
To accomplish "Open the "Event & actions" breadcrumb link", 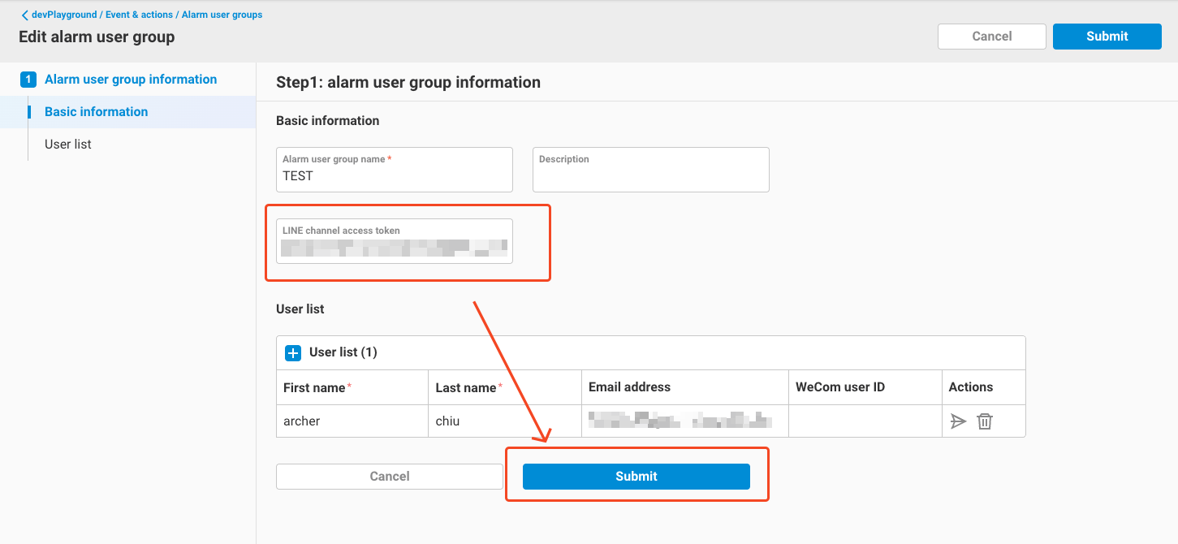I will pyautogui.click(x=140, y=14).
